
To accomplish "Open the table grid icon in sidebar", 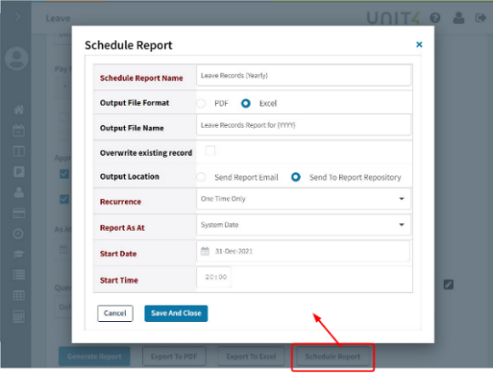I will [x=18, y=295].
